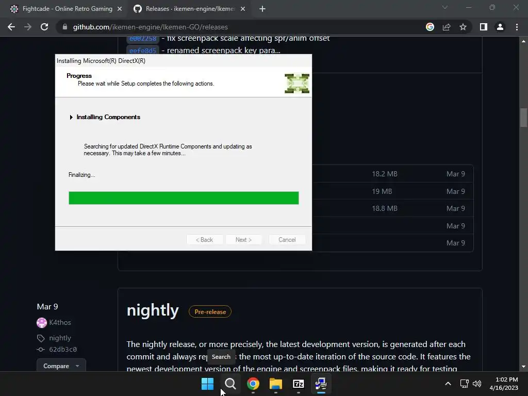Toggle the browser side panel icon
This screenshot has width=528, height=396.
point(483,27)
